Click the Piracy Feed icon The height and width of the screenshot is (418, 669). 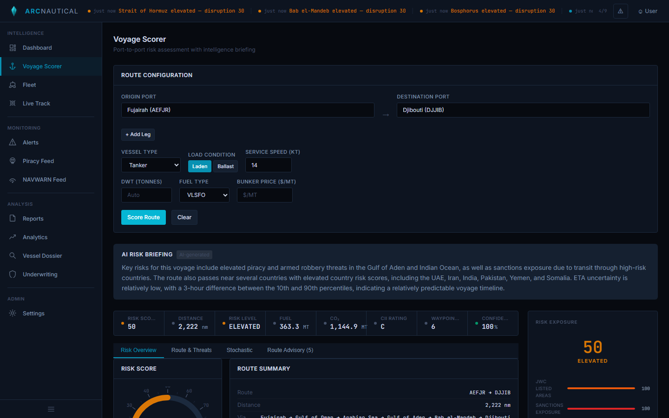[13, 161]
